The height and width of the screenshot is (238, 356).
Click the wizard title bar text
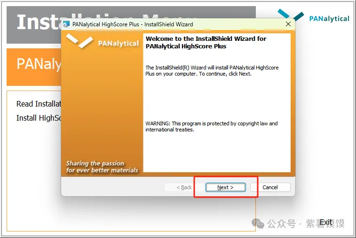[133, 24]
